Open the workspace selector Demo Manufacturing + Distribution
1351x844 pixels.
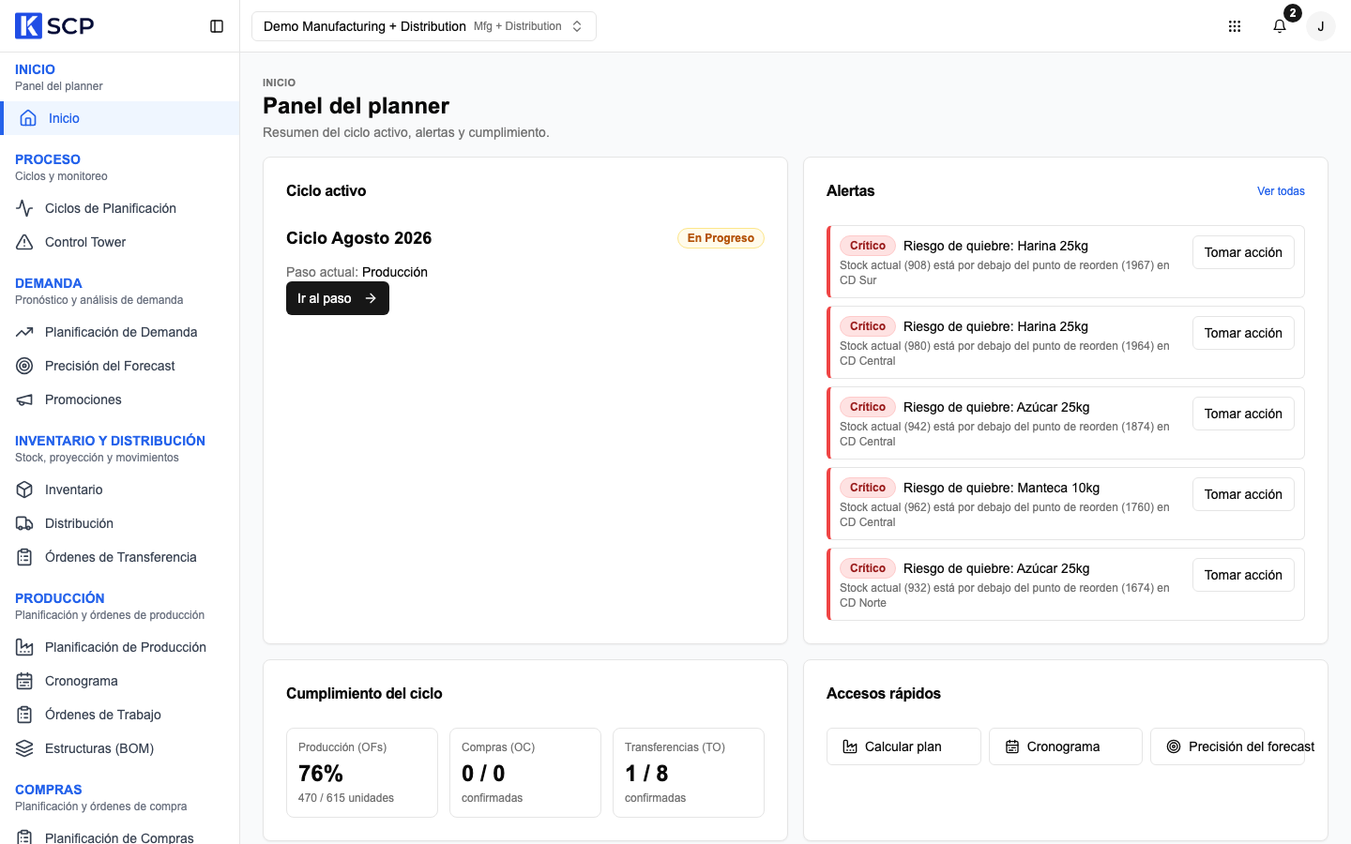click(424, 26)
